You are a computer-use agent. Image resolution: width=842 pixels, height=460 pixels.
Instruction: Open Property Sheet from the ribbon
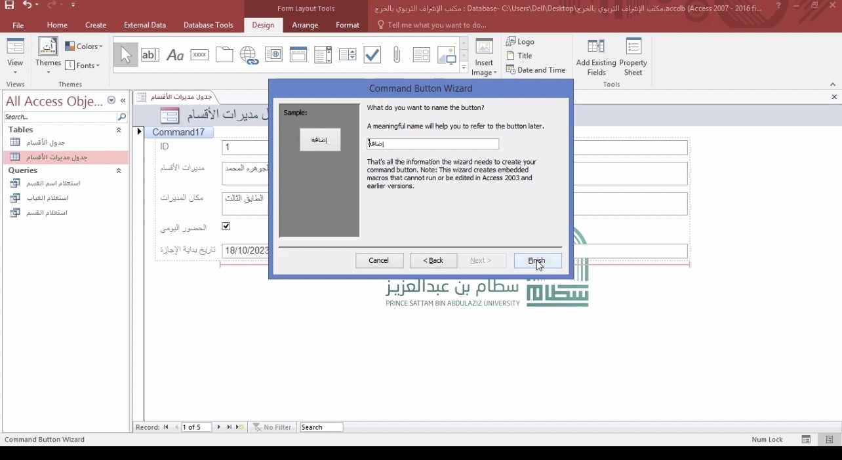click(x=633, y=56)
